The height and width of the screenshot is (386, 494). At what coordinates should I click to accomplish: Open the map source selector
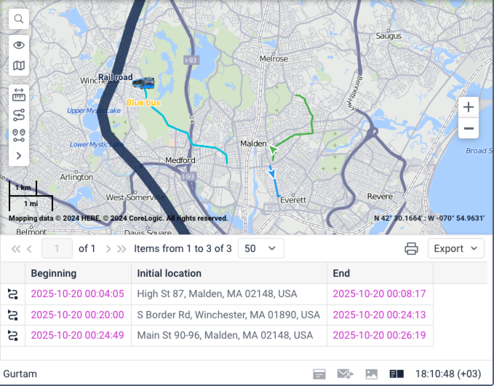click(x=19, y=66)
